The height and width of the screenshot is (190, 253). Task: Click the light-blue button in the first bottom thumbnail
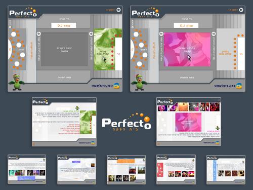26,178
